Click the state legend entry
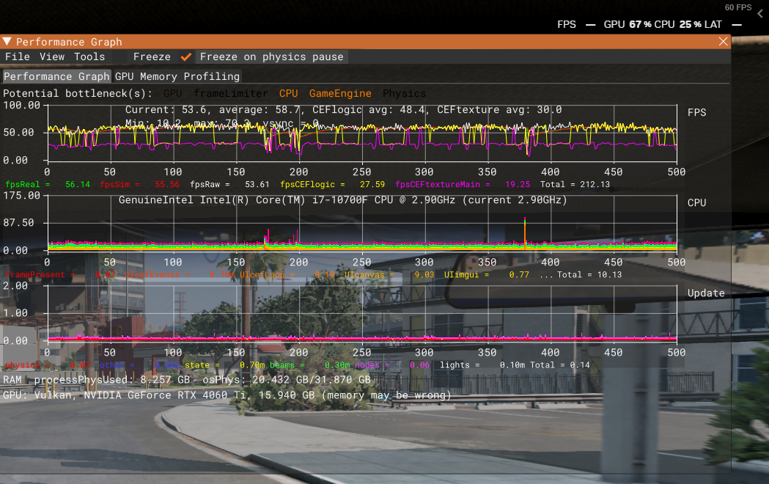 pos(225,365)
